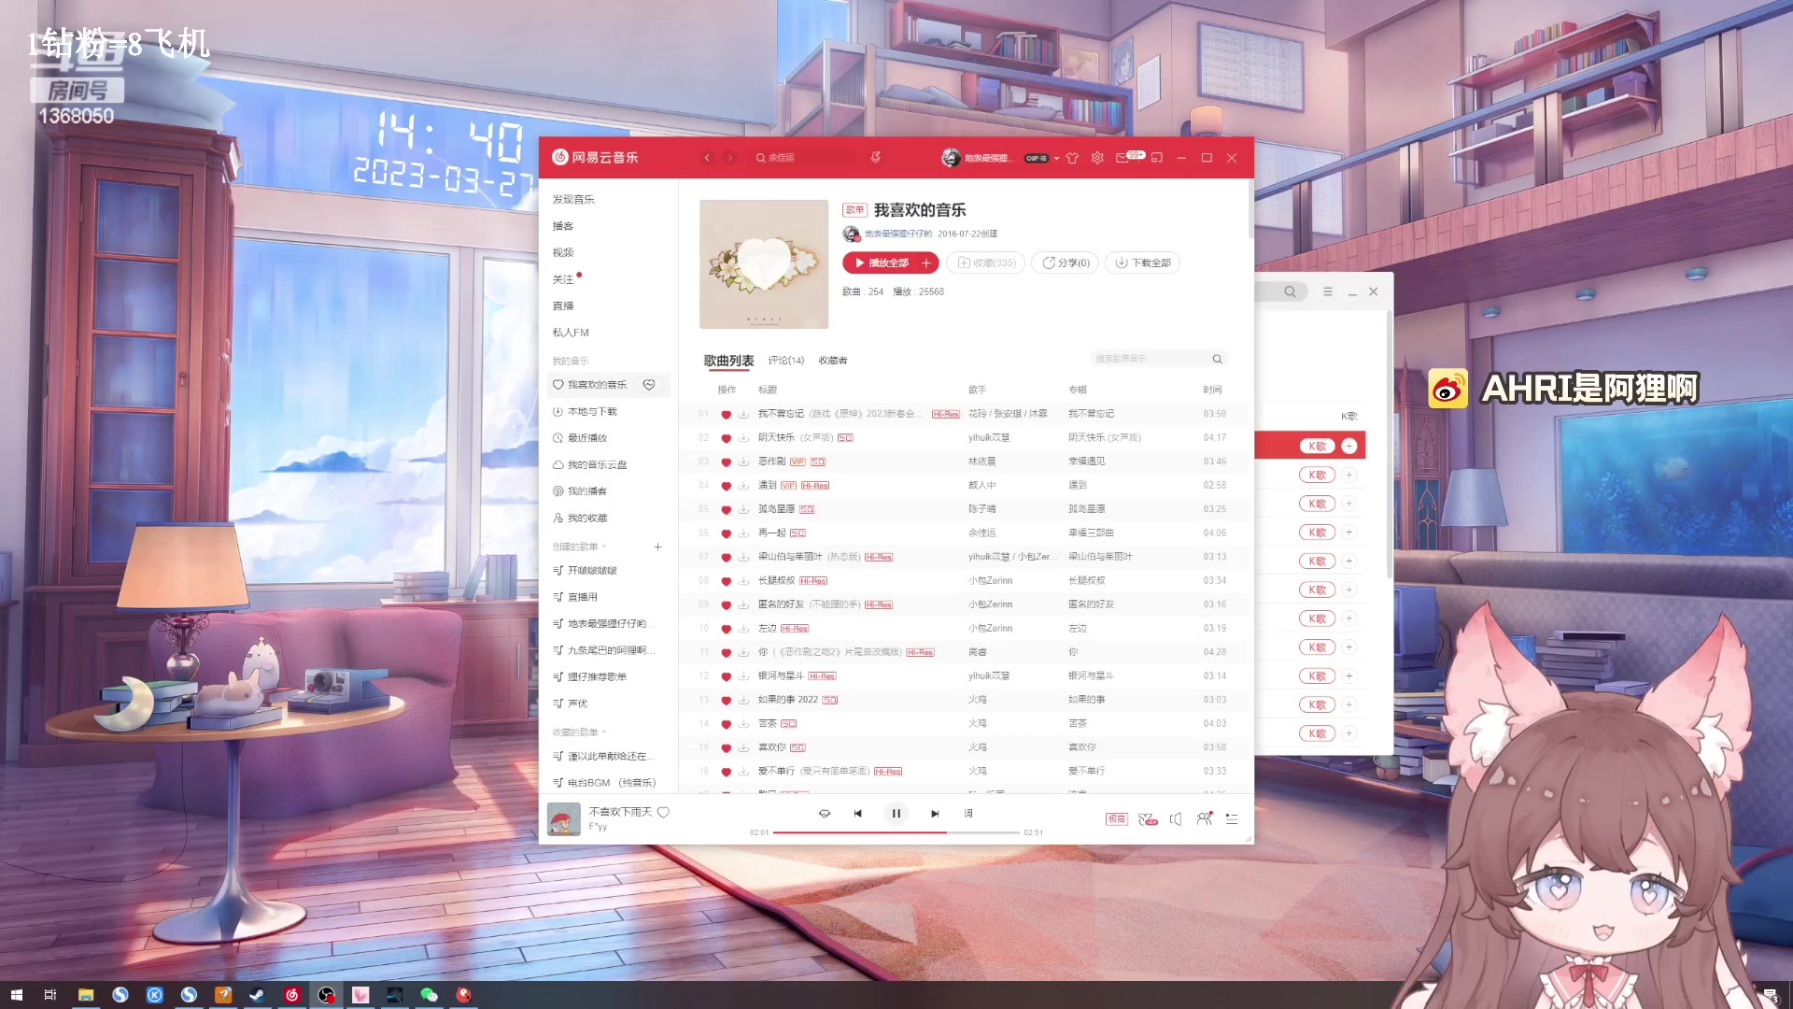
Task: Play previous track
Action: [857, 814]
